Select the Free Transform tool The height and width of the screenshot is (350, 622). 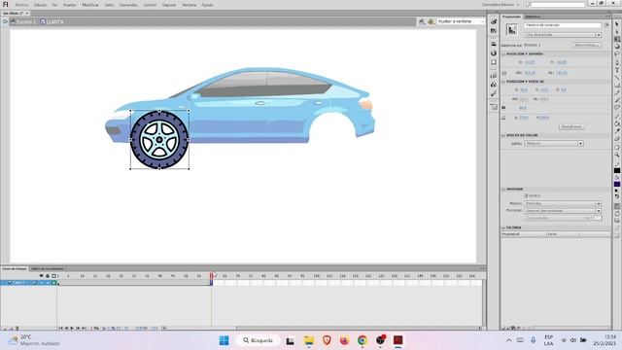click(x=617, y=39)
